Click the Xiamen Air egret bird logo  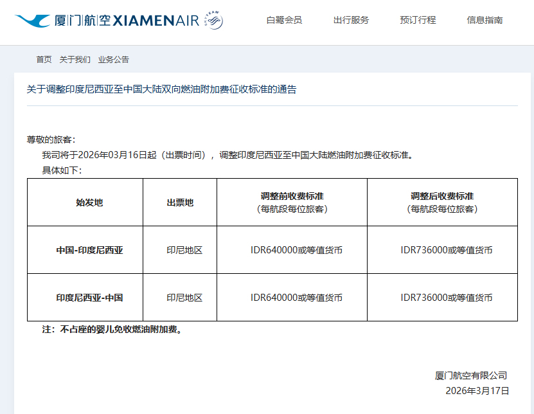pyautogui.click(x=33, y=21)
